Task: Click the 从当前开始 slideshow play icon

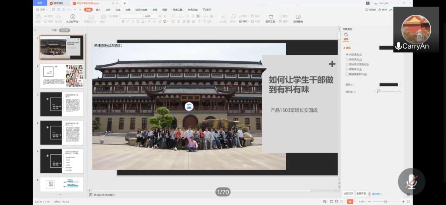Action: click(x=72, y=16)
